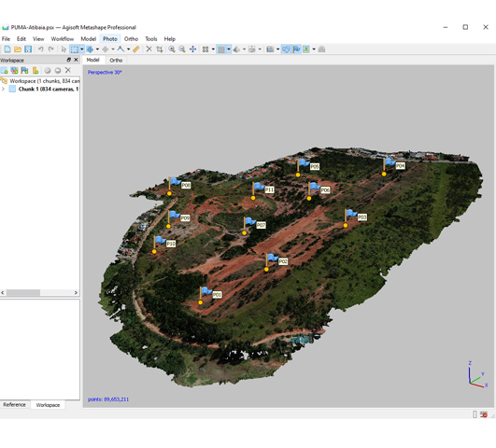Create a new project with New icon
496x448 pixels.
[x=7, y=49]
